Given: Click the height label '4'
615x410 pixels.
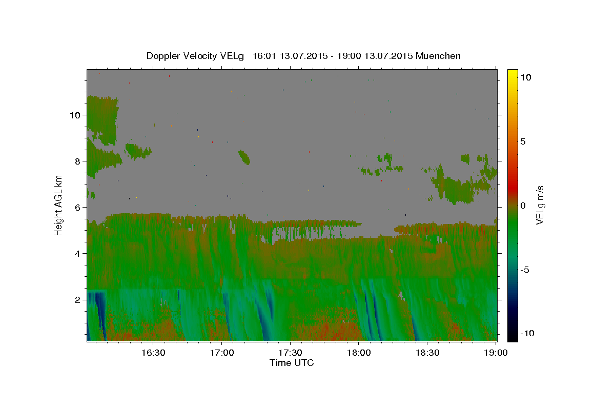Looking at the screenshot, I should [78, 253].
